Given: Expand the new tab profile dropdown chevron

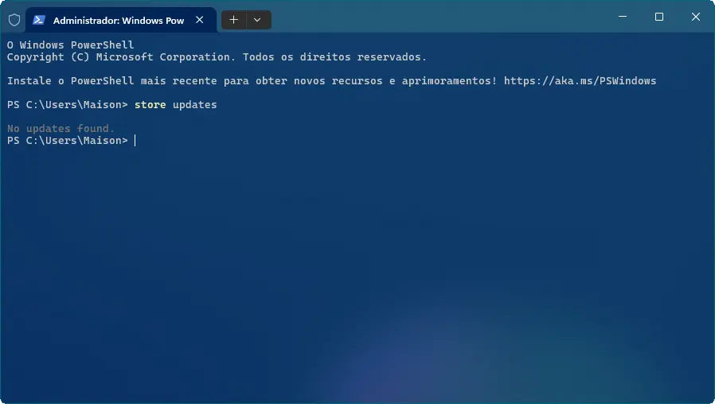Looking at the screenshot, I should (x=257, y=20).
